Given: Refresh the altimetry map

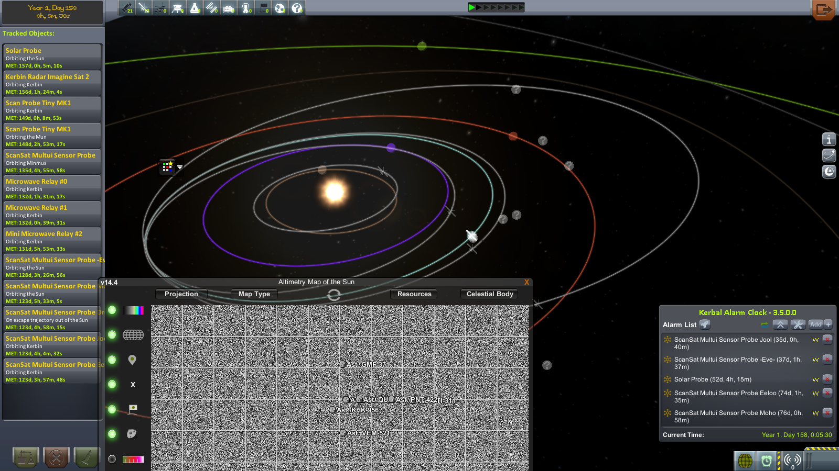Looking at the screenshot, I should click(334, 295).
